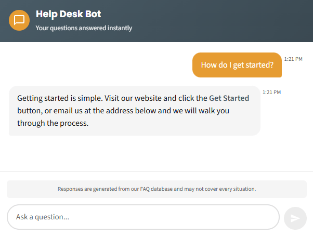The height and width of the screenshot is (236, 313).
Task: Focus the "Ask a question..." input field
Action: coord(143,217)
